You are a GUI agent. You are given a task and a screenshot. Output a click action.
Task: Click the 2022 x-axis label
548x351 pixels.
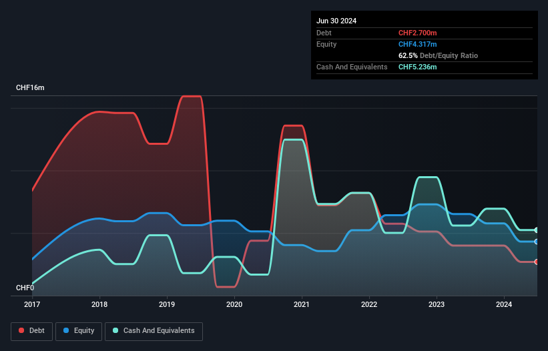click(369, 304)
